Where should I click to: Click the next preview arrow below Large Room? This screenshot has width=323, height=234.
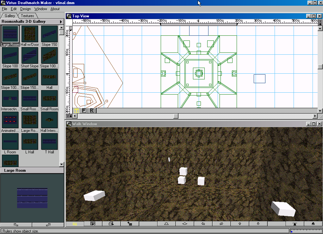click(x=48, y=225)
